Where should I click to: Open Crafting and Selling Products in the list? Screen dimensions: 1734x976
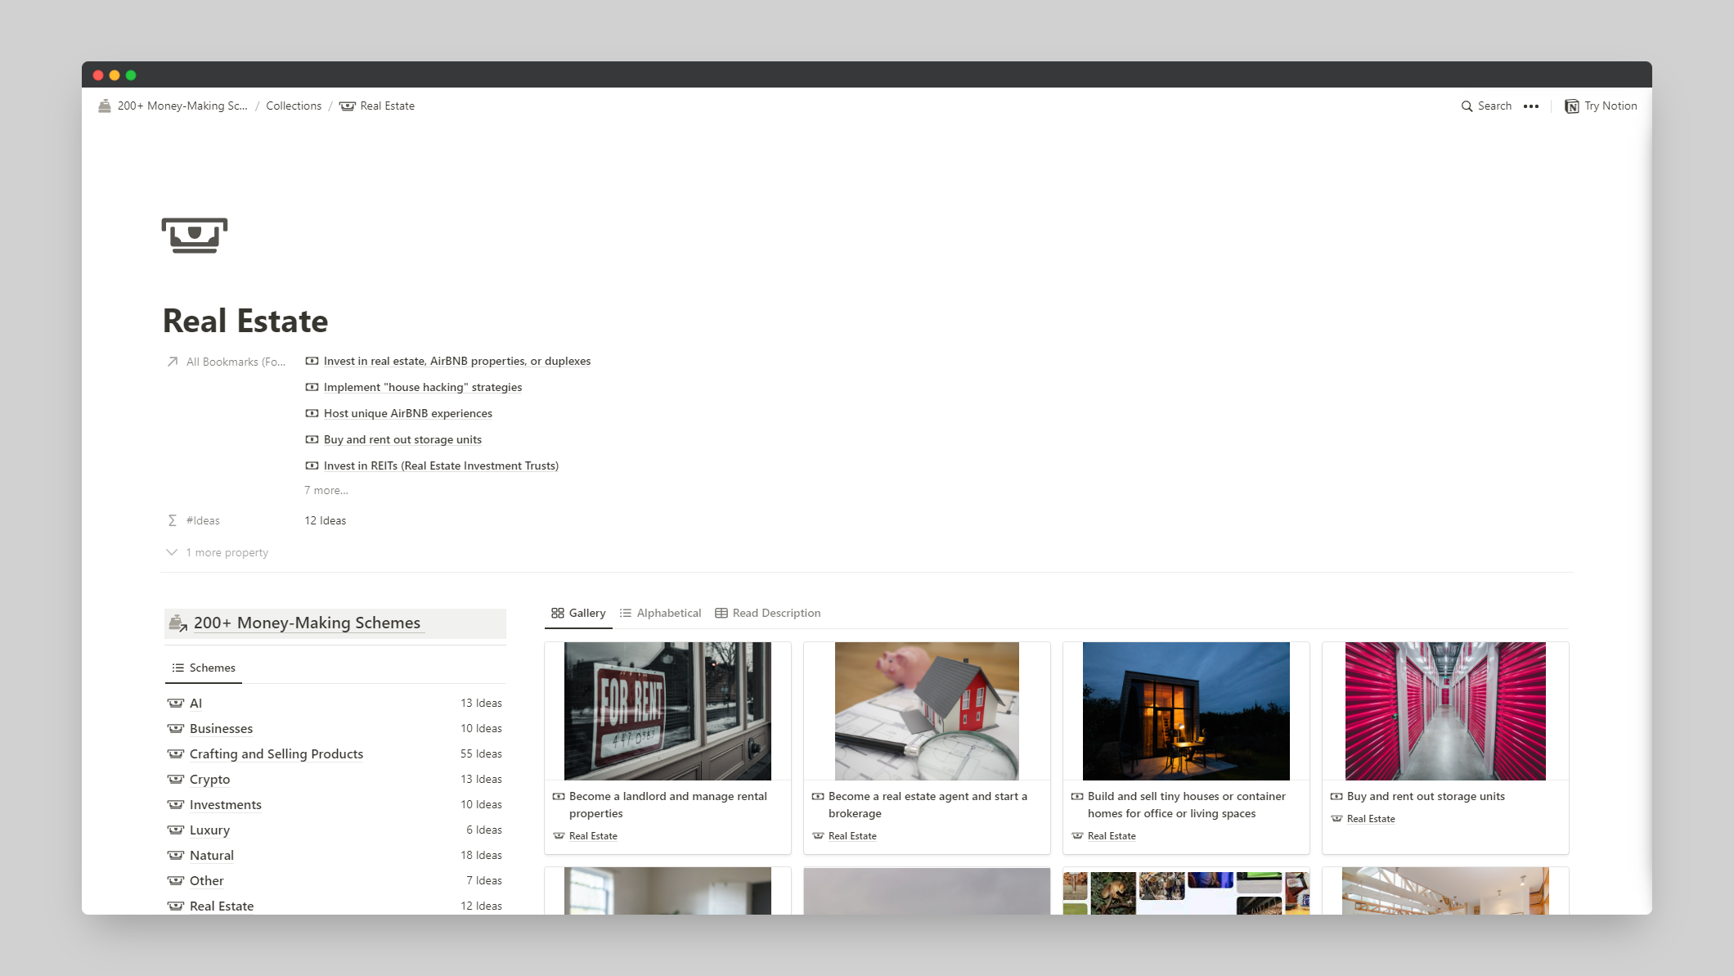pos(276,754)
